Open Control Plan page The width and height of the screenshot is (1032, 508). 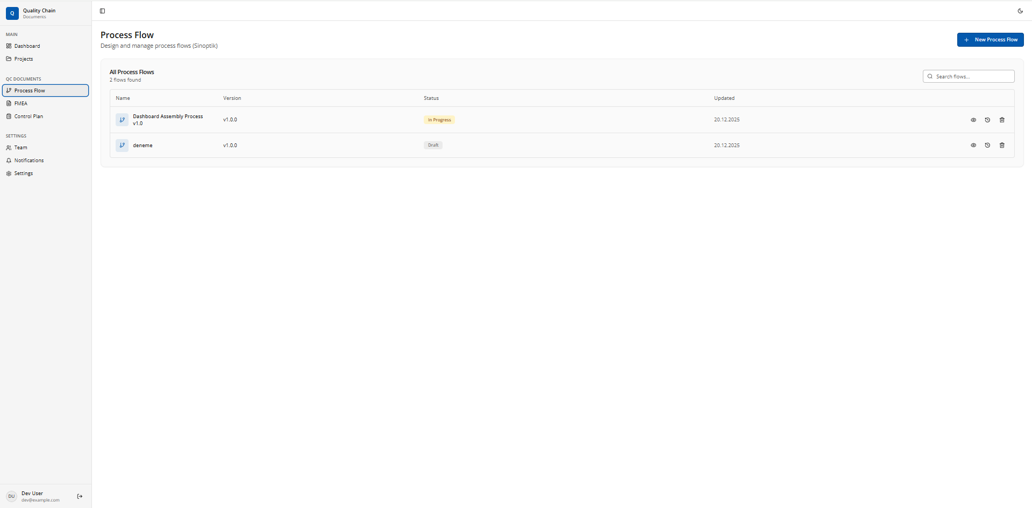tap(46, 117)
